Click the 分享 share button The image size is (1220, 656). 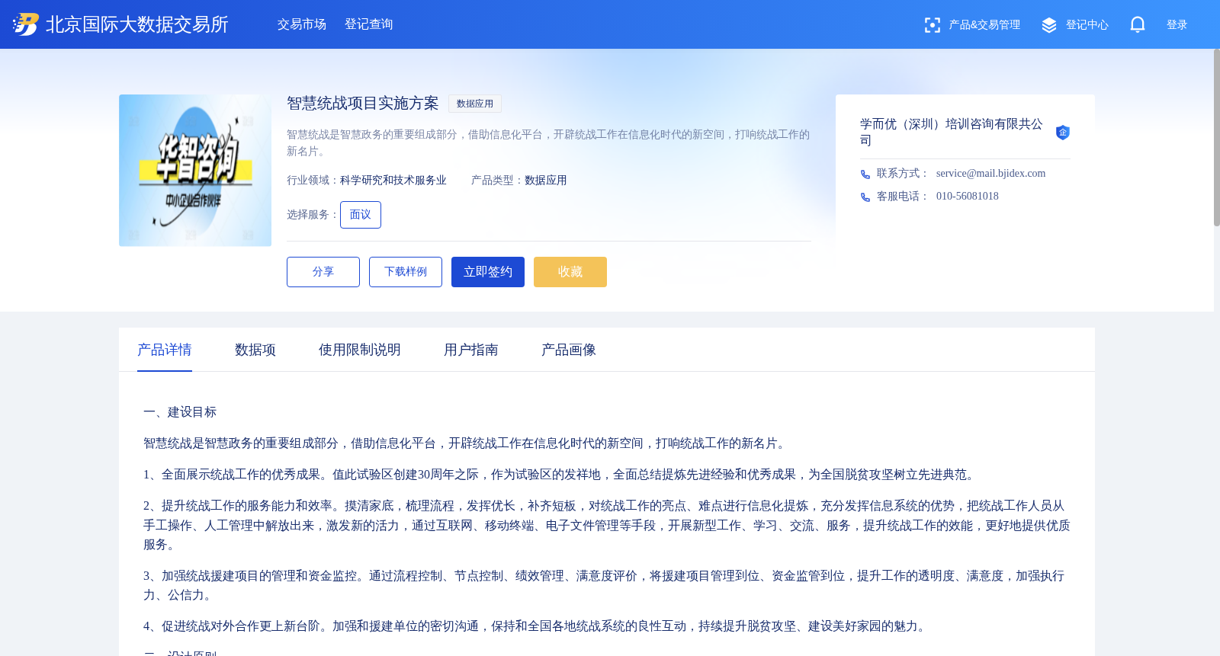[x=323, y=272]
